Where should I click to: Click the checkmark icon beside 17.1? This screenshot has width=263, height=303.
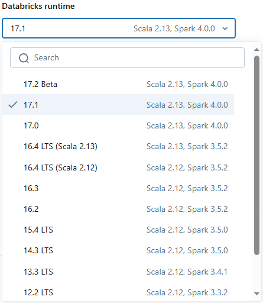pos(13,105)
